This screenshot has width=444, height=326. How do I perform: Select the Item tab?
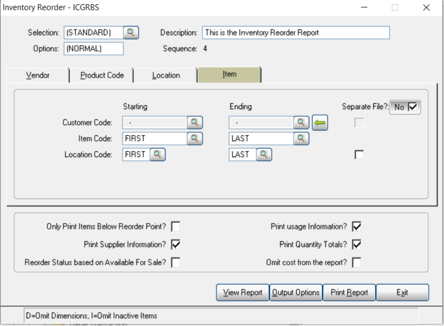coord(230,75)
